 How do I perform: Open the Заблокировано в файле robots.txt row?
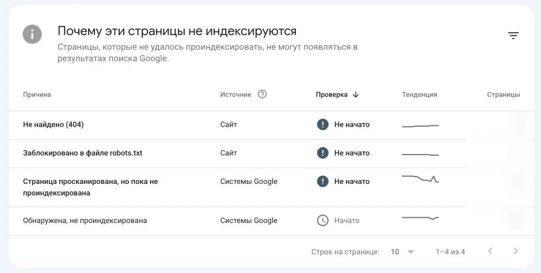click(272, 153)
